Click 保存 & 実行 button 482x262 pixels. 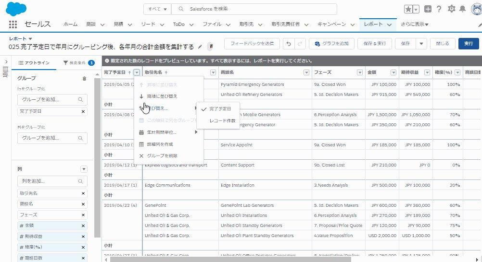coord(375,44)
